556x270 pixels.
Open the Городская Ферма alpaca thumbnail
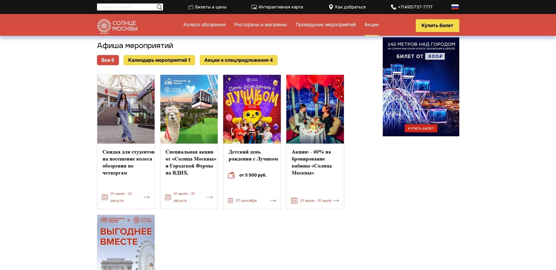pos(189,109)
